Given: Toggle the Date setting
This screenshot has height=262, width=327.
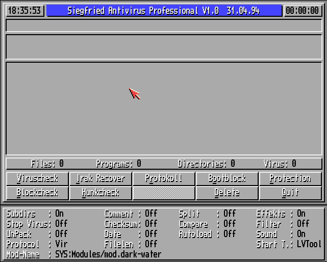Looking at the screenshot, I should click(x=131, y=234).
